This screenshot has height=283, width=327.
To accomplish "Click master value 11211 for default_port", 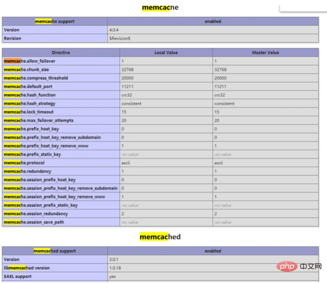I will (x=220, y=87).
